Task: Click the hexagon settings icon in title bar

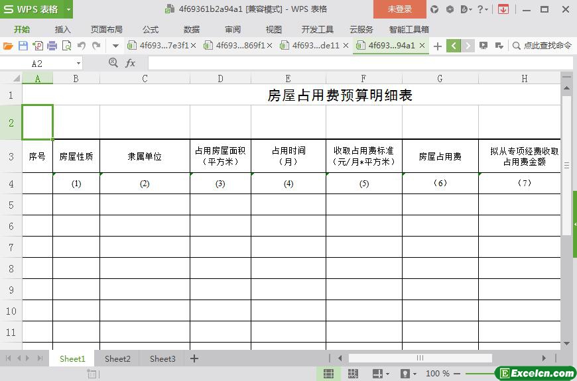Action: [450, 9]
